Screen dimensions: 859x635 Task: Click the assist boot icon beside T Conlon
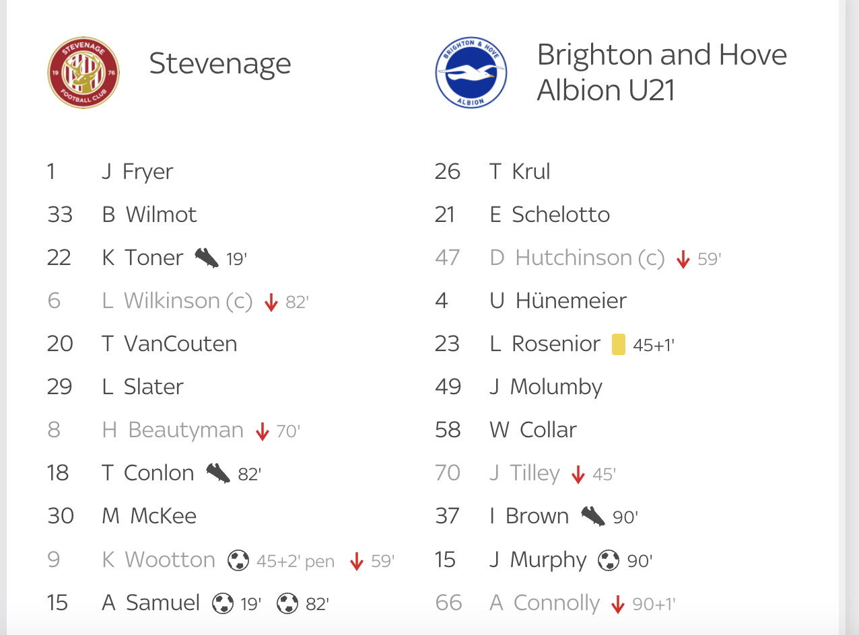click(218, 473)
